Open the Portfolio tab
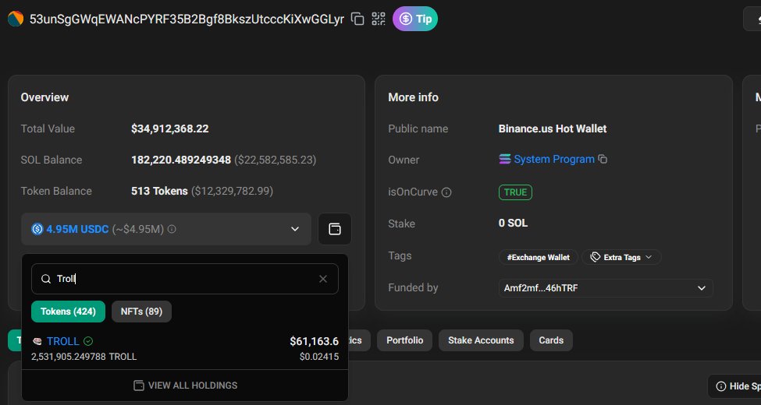Viewport: 761px width, 405px height. [x=405, y=340]
